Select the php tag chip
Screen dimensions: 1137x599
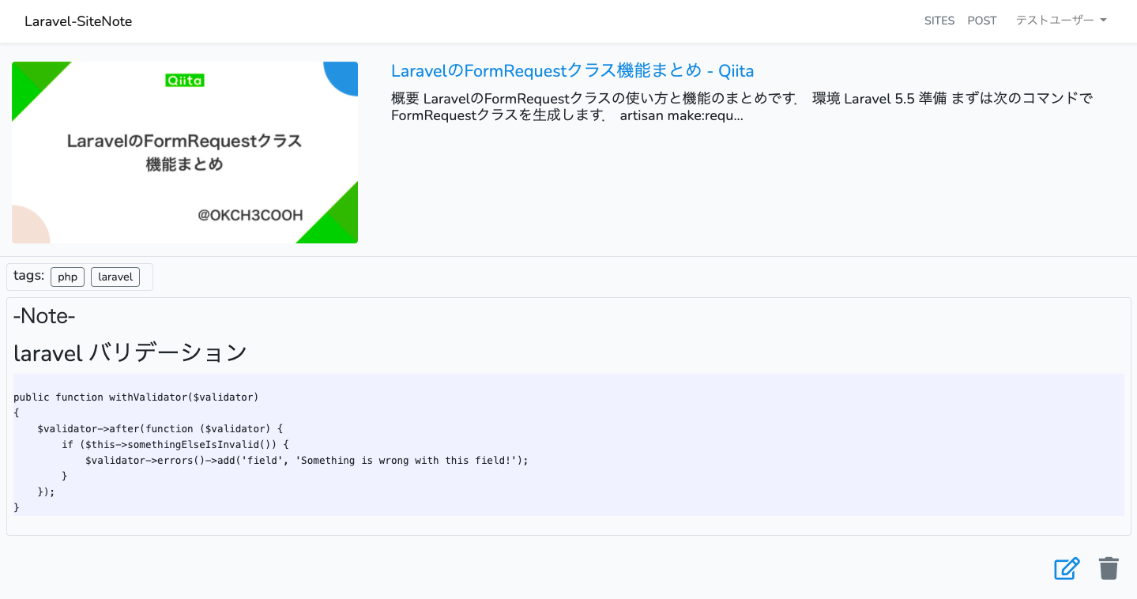pos(67,277)
